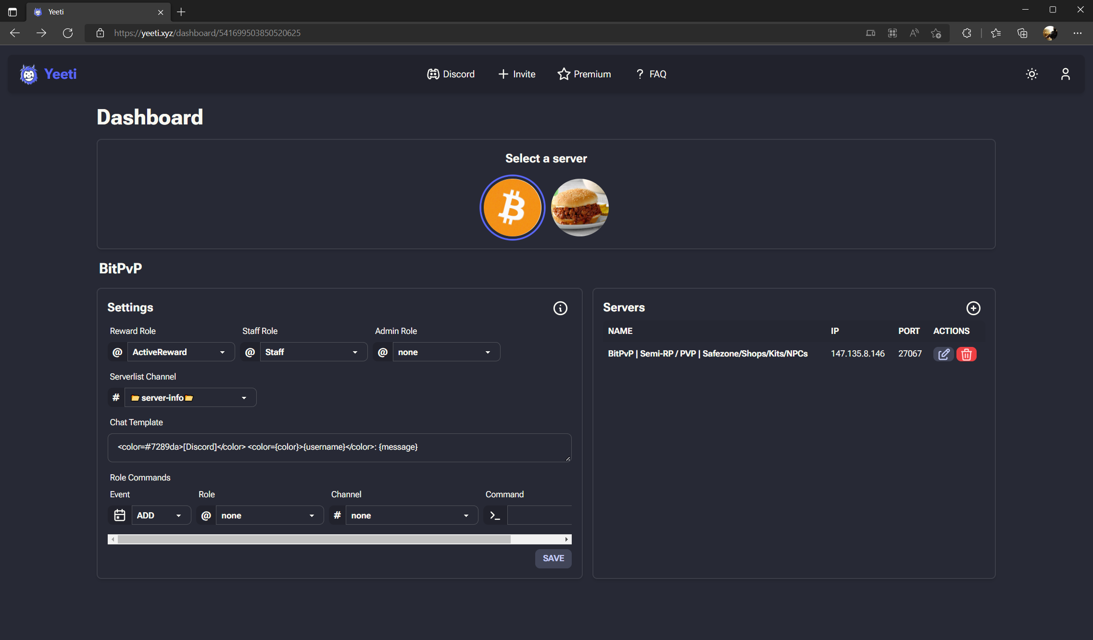1093x640 pixels.
Task: Click the red delete server icon
Action: [x=966, y=354]
